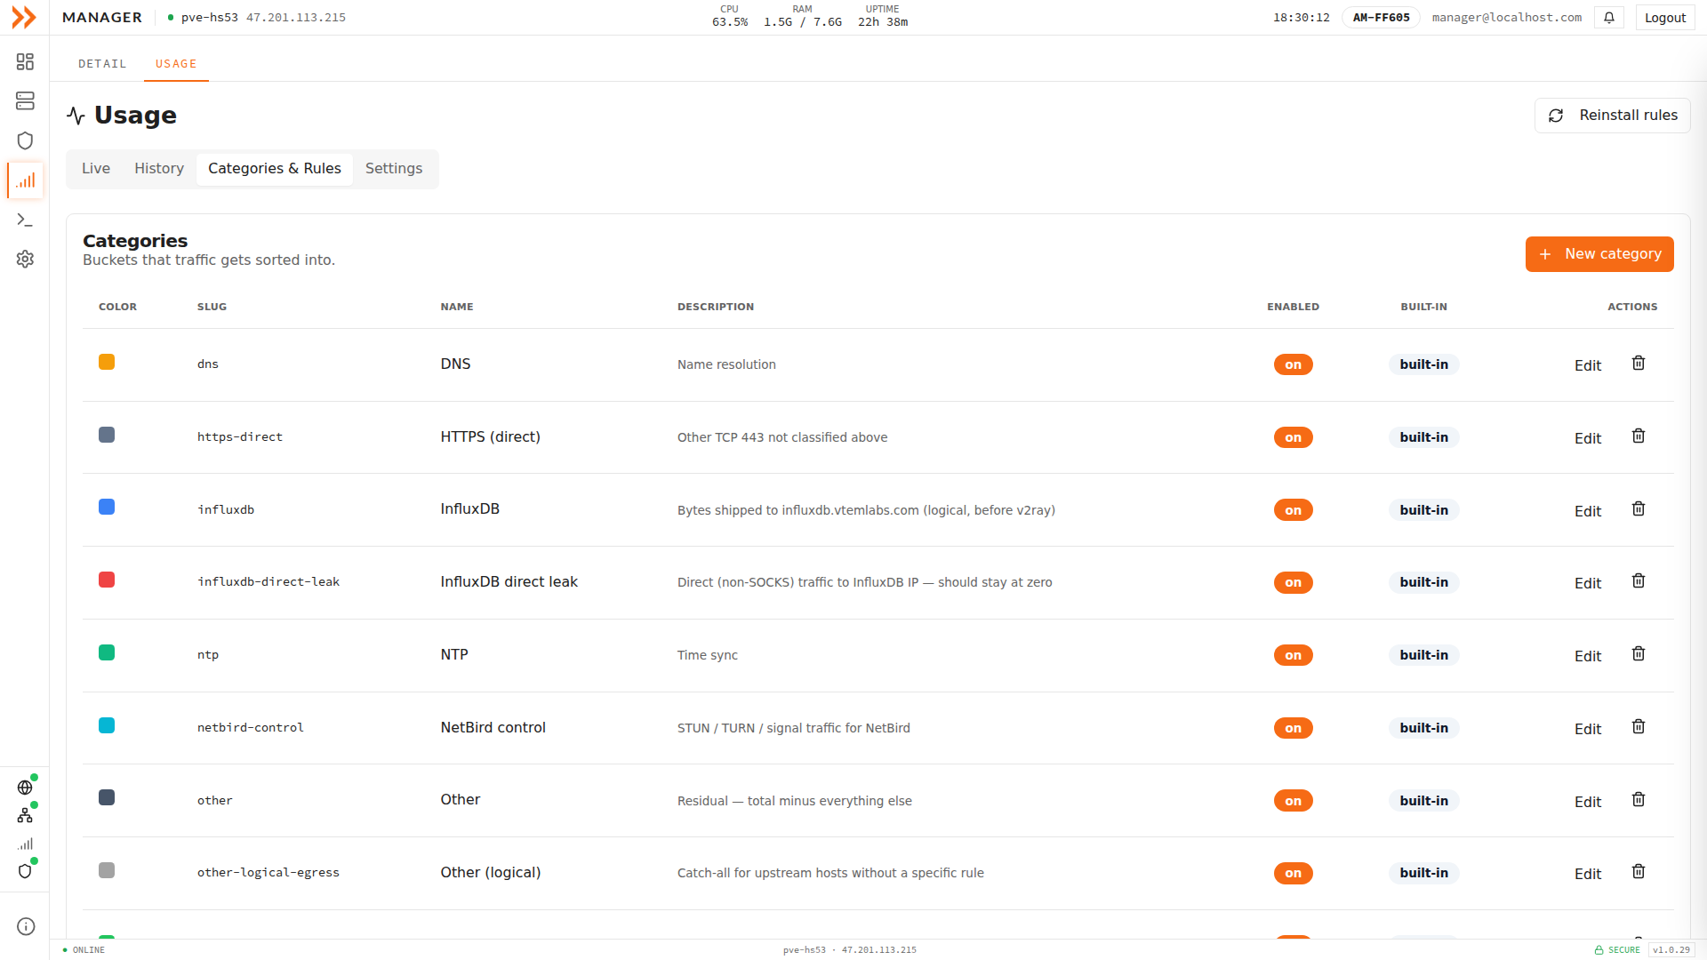1707x960 pixels.
Task: Edit the NetBird control category
Action: pyautogui.click(x=1587, y=729)
